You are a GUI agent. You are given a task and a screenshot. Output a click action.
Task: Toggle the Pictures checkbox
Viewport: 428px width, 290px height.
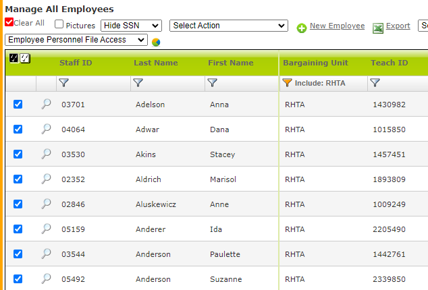59,25
